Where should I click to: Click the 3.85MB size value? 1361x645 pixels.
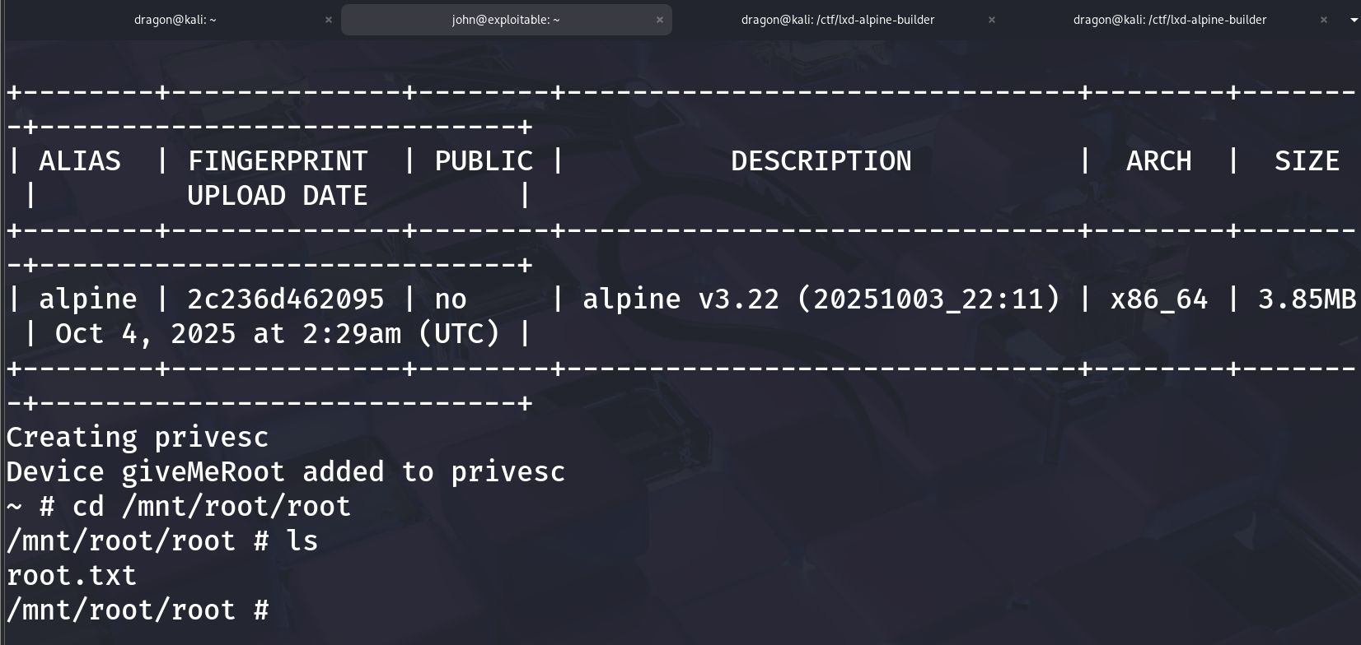coord(1307,299)
